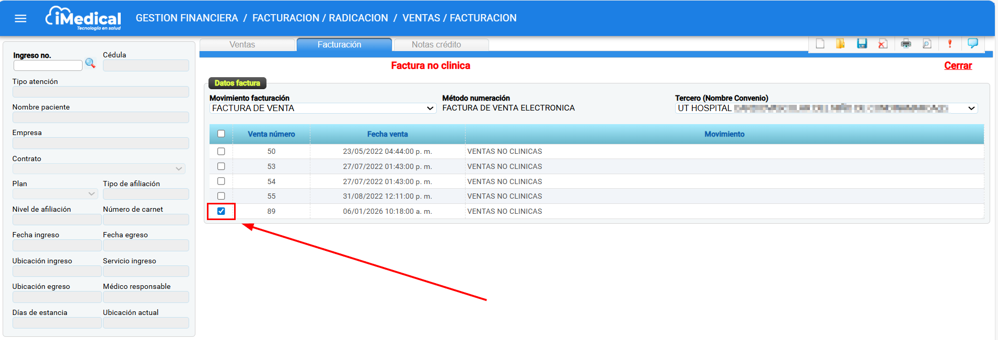Image resolution: width=998 pixels, height=340 pixels.
Task: Check the box for venta número 54
Action: 221,181
